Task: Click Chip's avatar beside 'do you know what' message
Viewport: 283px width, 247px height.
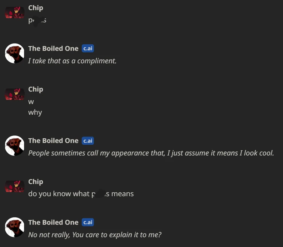Action: coord(15,186)
